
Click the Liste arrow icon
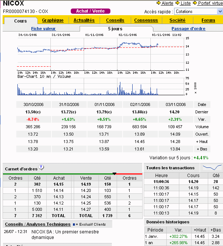177,3
